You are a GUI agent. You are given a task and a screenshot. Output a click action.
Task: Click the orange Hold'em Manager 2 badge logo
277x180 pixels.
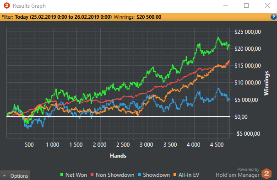[266, 174]
